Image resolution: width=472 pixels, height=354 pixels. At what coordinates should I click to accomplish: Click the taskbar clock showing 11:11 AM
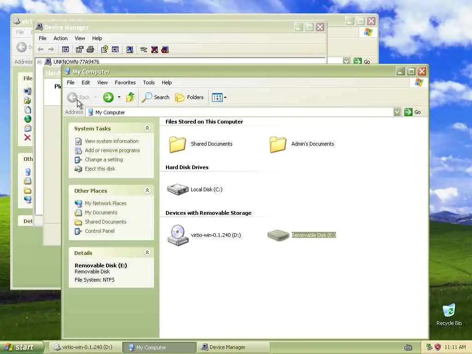point(455,347)
